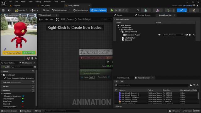Activate Blueprint graph mode button

[182, 10]
